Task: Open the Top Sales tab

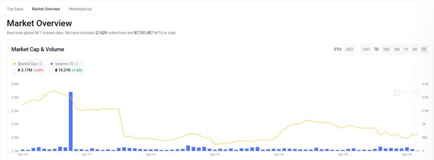Action: point(15,9)
